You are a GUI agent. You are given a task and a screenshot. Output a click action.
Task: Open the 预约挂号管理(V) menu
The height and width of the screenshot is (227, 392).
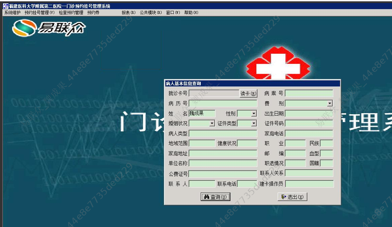click(x=39, y=12)
